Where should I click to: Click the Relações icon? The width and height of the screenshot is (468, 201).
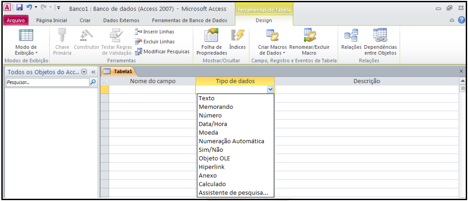[x=351, y=36]
